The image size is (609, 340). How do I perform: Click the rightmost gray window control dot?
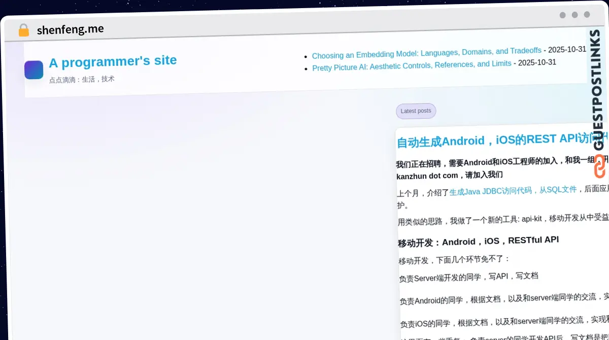[x=587, y=15]
